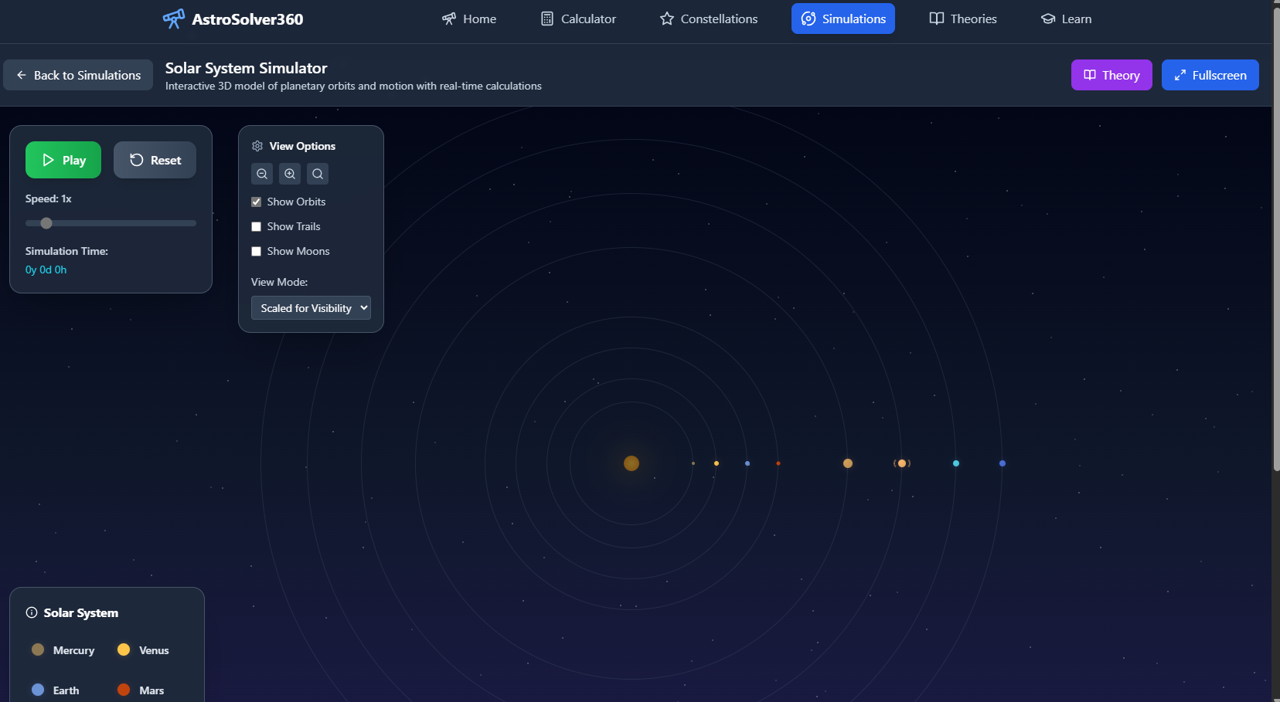Screen dimensions: 1280x702
Task: Enable the Show Trails checkbox
Action: coord(256,226)
